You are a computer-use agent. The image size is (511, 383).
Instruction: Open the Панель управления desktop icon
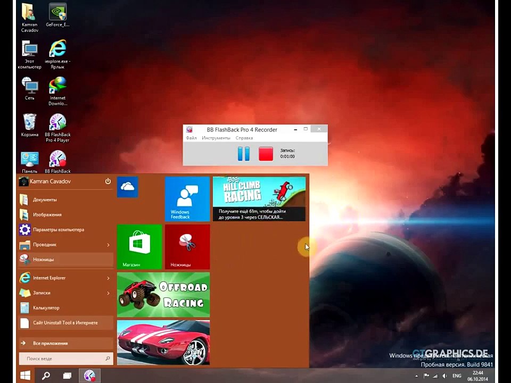30,162
